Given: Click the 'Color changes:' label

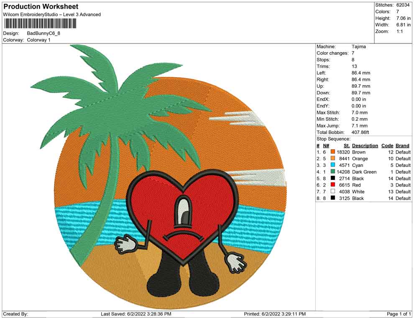Looking at the screenshot, I should click(332, 53).
